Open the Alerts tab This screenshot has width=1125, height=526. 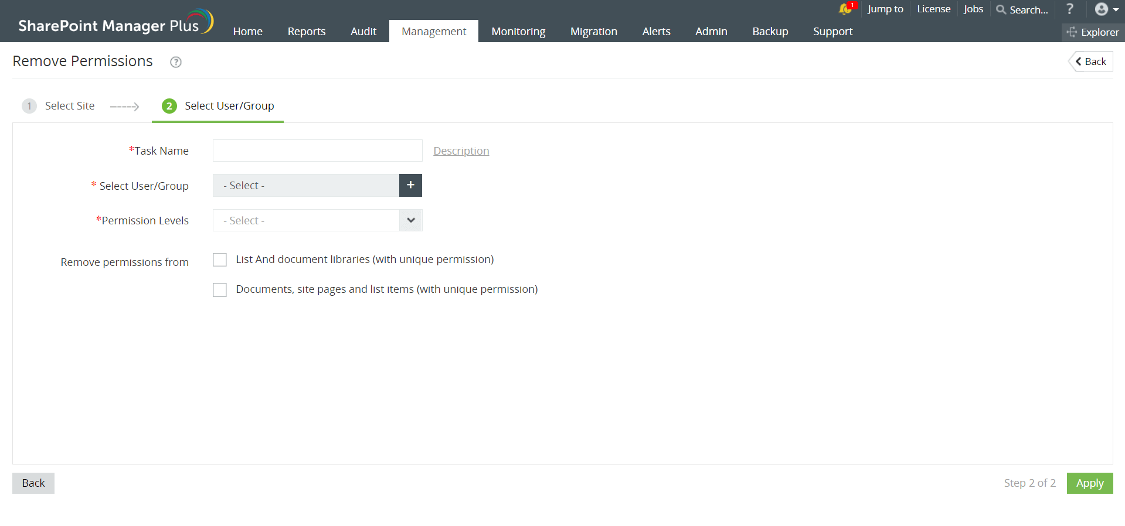click(x=656, y=32)
